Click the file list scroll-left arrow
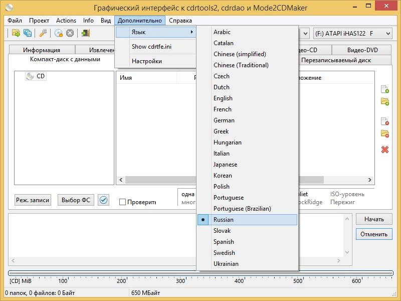401x301 pixels. [x=121, y=180]
